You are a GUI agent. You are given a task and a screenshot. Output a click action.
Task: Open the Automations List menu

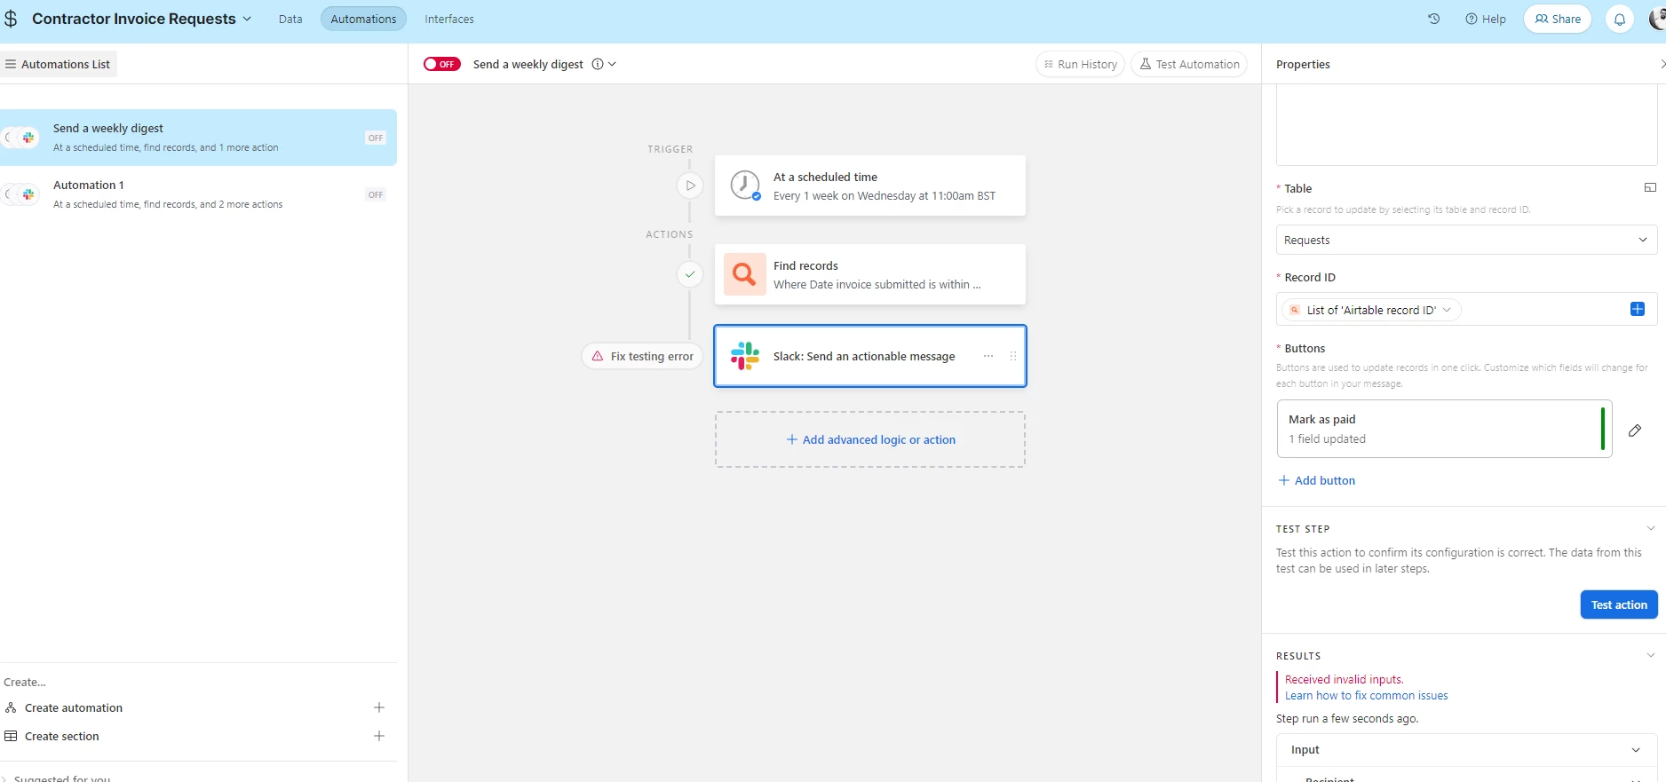(x=58, y=64)
